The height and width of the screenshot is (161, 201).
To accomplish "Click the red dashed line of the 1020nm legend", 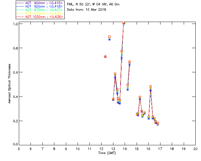I will coord(20,17).
